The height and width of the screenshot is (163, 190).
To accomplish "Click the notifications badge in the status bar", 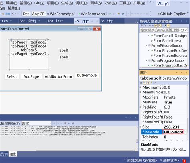I will [184, 161].
